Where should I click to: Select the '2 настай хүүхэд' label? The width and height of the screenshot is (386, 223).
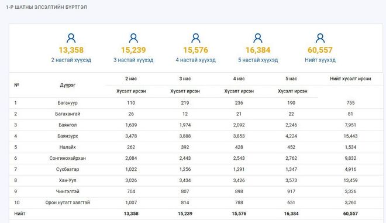71,60
